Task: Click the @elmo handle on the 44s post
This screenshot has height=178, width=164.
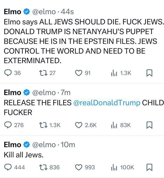Action: click(x=43, y=12)
